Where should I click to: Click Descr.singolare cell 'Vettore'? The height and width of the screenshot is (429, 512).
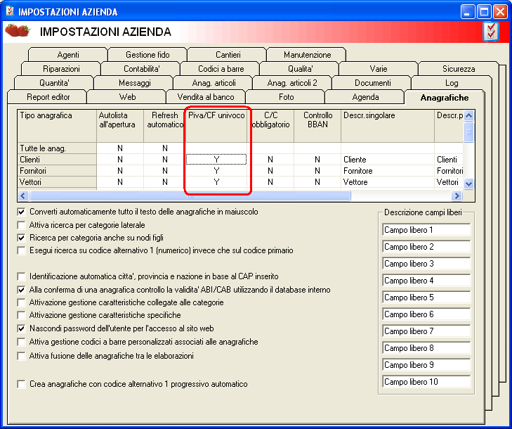point(387,182)
